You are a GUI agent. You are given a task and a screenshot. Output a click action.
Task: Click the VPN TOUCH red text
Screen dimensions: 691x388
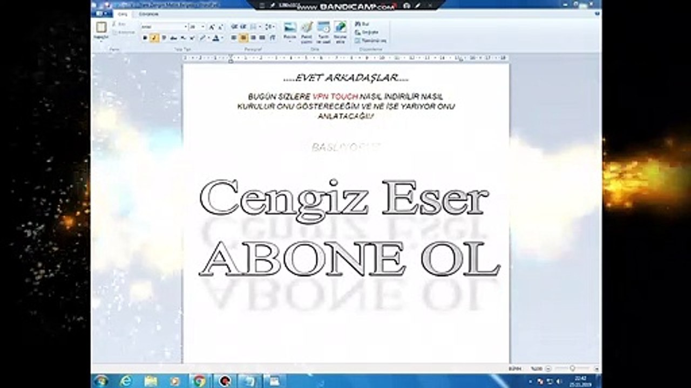[x=335, y=96]
